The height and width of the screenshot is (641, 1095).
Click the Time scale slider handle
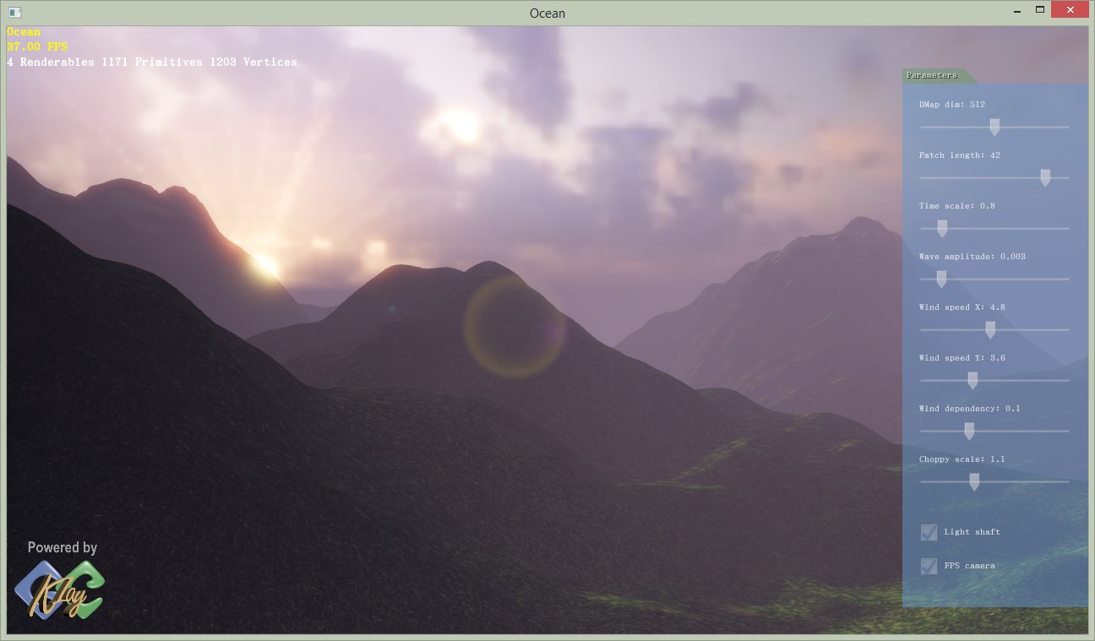[x=942, y=229]
